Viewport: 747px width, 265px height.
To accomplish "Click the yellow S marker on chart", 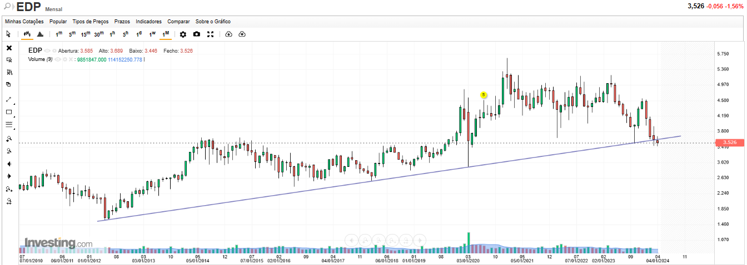I will pyautogui.click(x=484, y=95).
